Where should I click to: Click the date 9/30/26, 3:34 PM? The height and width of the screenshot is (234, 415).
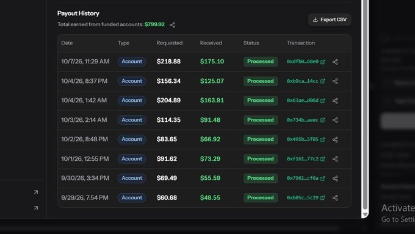[85, 178]
